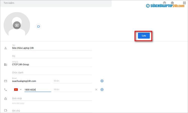Image resolution: width=188 pixels, height=113 pixels.
Task: Click the note icon beside Ghi chú
Action: [6, 110]
